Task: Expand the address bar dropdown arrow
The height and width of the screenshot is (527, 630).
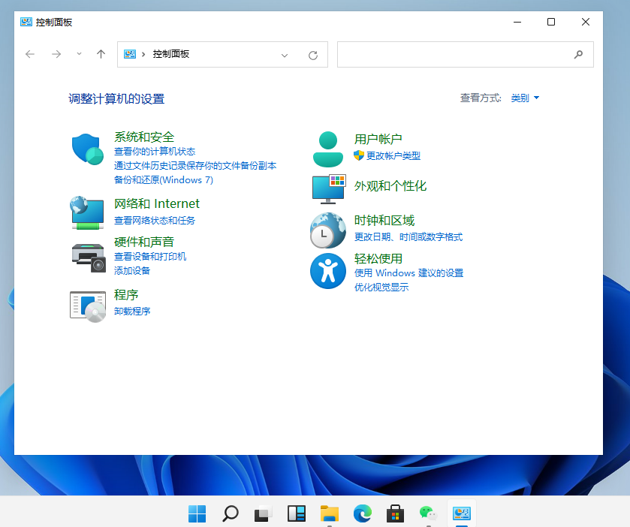Action: (x=284, y=54)
